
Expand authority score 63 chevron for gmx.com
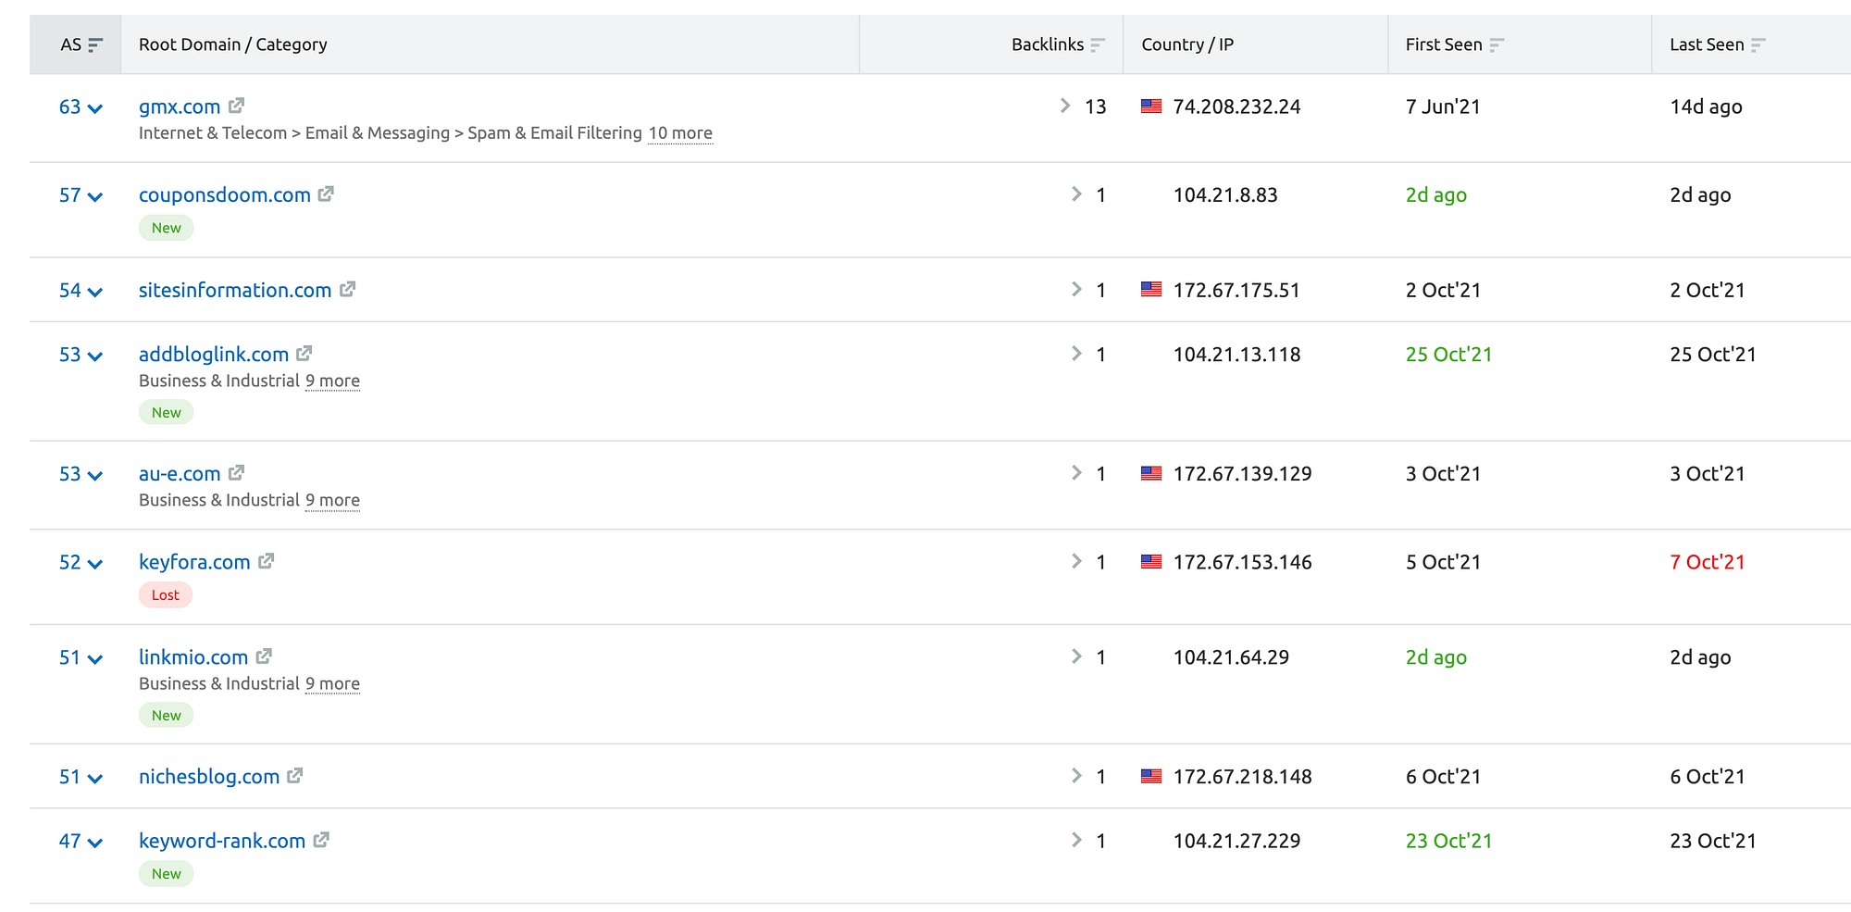(x=94, y=108)
